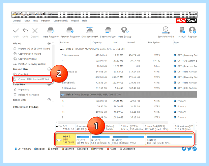The height and width of the screenshot is (166, 209).
Task: Select the *:Восстановить partition row
Action: coord(128,55)
